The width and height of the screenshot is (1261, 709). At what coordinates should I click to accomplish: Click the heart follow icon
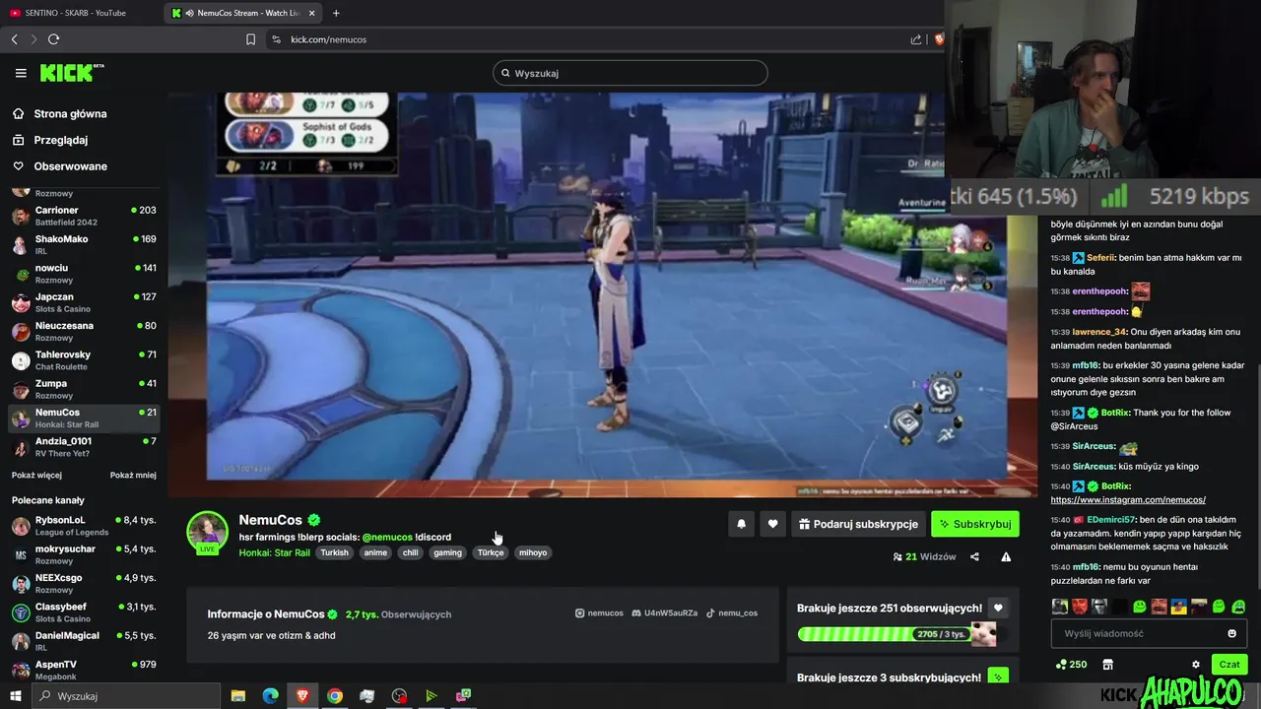(773, 524)
